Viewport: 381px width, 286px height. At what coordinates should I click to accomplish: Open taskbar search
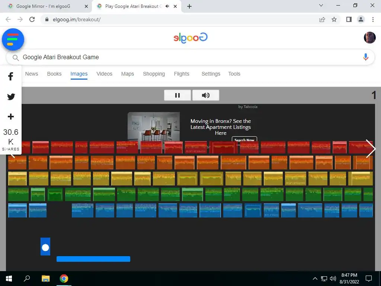pyautogui.click(x=27, y=279)
